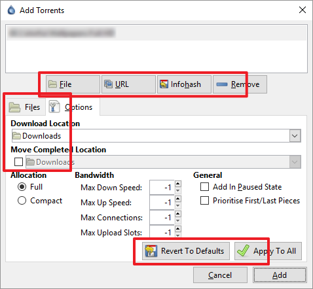
Task: Decrease Max Connections with down arrow
Action: (178, 221)
